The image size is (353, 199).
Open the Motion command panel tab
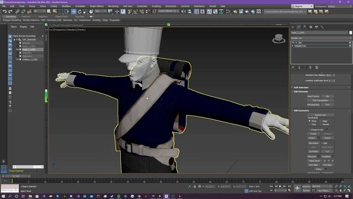pos(311,27)
